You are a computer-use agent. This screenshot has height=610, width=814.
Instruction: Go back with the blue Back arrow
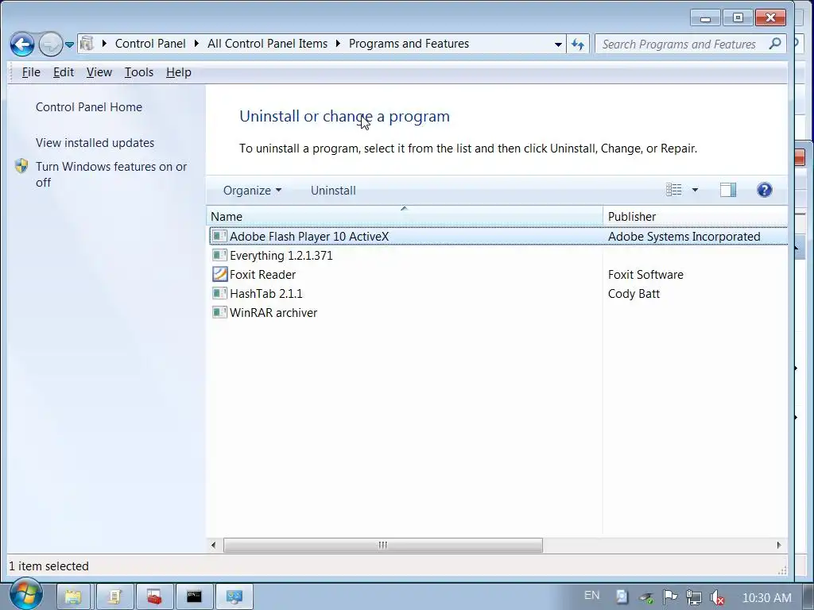click(x=22, y=44)
